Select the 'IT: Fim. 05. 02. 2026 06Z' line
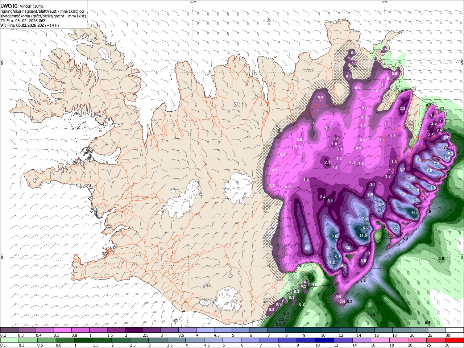This screenshot has height=348, width=464. point(22,21)
